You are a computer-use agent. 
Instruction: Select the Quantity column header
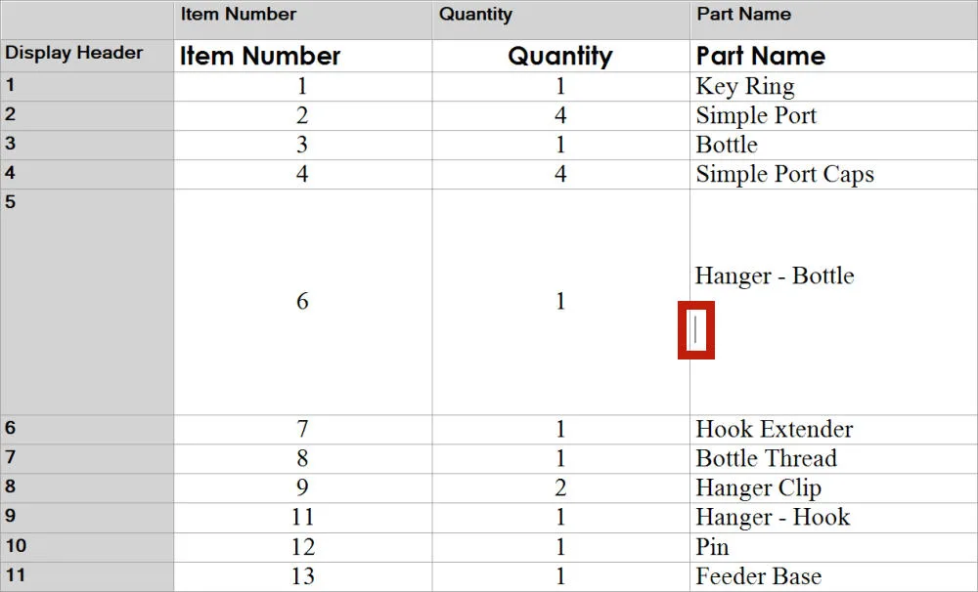point(560,20)
